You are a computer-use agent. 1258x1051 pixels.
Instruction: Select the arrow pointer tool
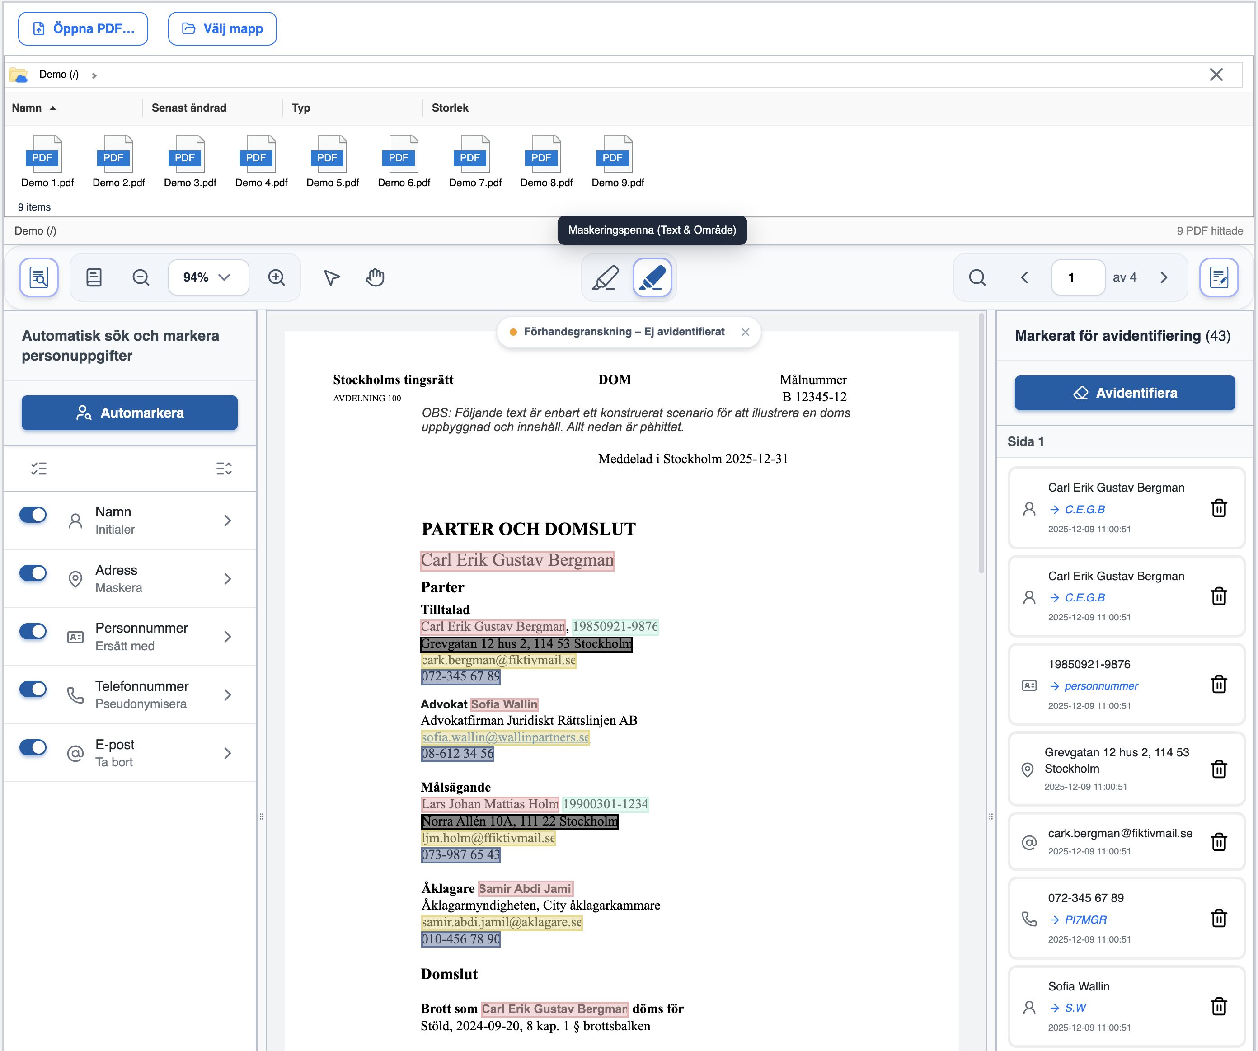pos(331,277)
